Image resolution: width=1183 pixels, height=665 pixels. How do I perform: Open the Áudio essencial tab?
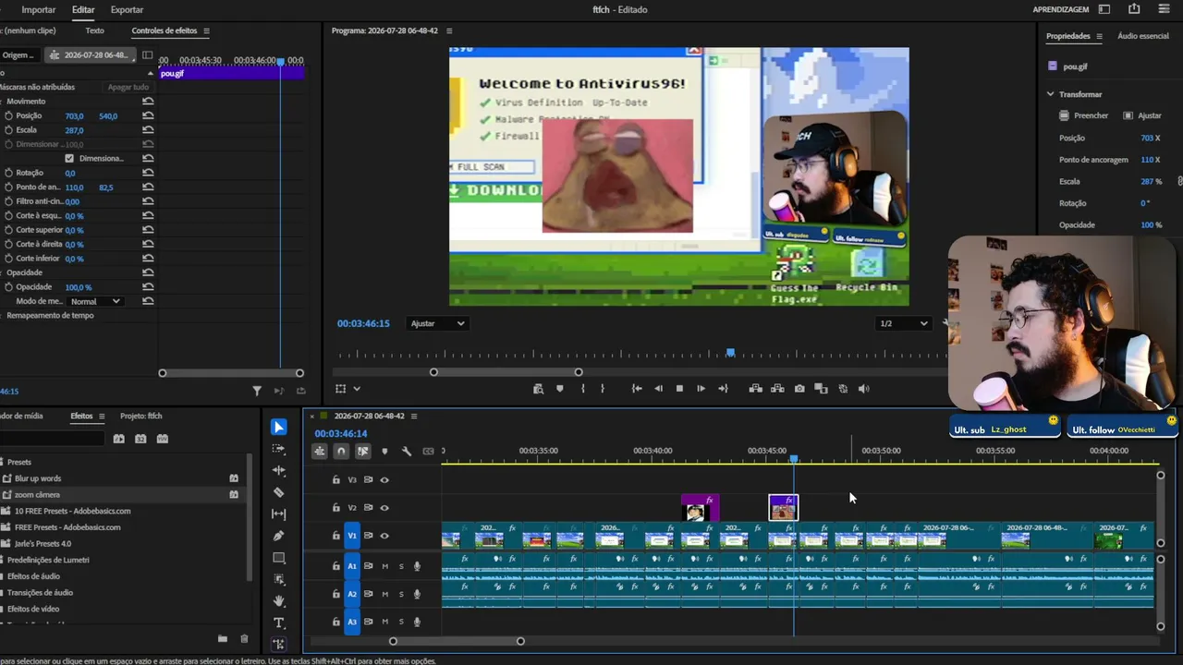[1143, 36]
